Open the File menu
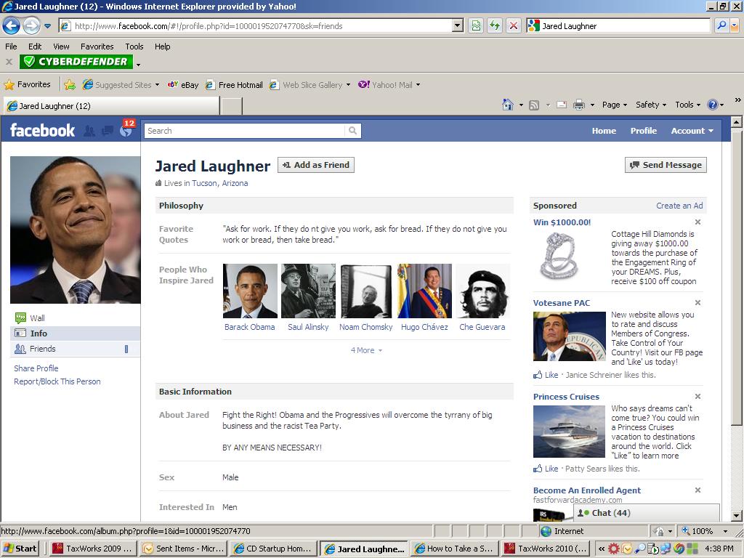This screenshot has height=558, width=744. tap(11, 46)
